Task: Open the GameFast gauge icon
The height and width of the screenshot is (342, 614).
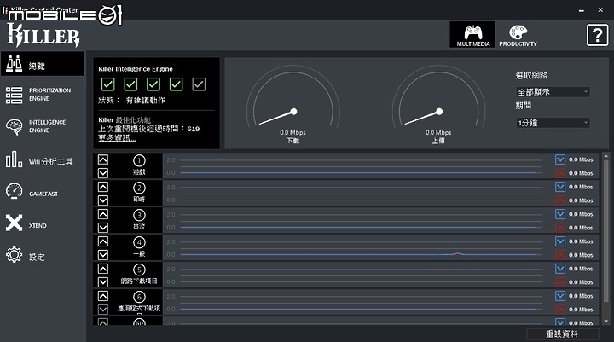Action: coord(14,191)
